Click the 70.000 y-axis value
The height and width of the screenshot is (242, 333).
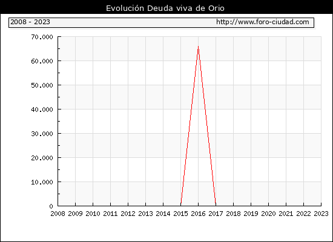(42, 37)
